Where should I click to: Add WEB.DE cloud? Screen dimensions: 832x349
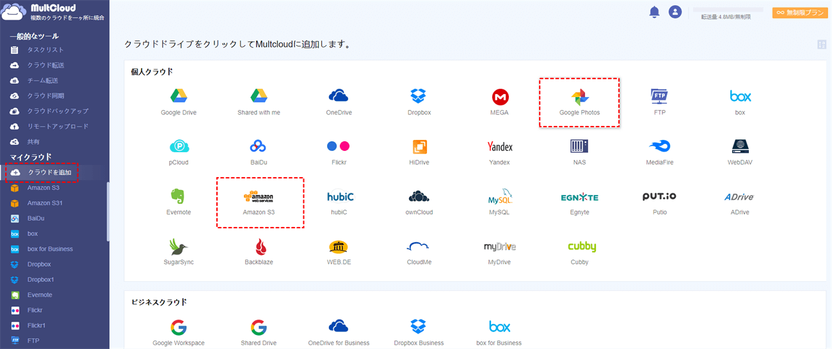[x=339, y=252]
